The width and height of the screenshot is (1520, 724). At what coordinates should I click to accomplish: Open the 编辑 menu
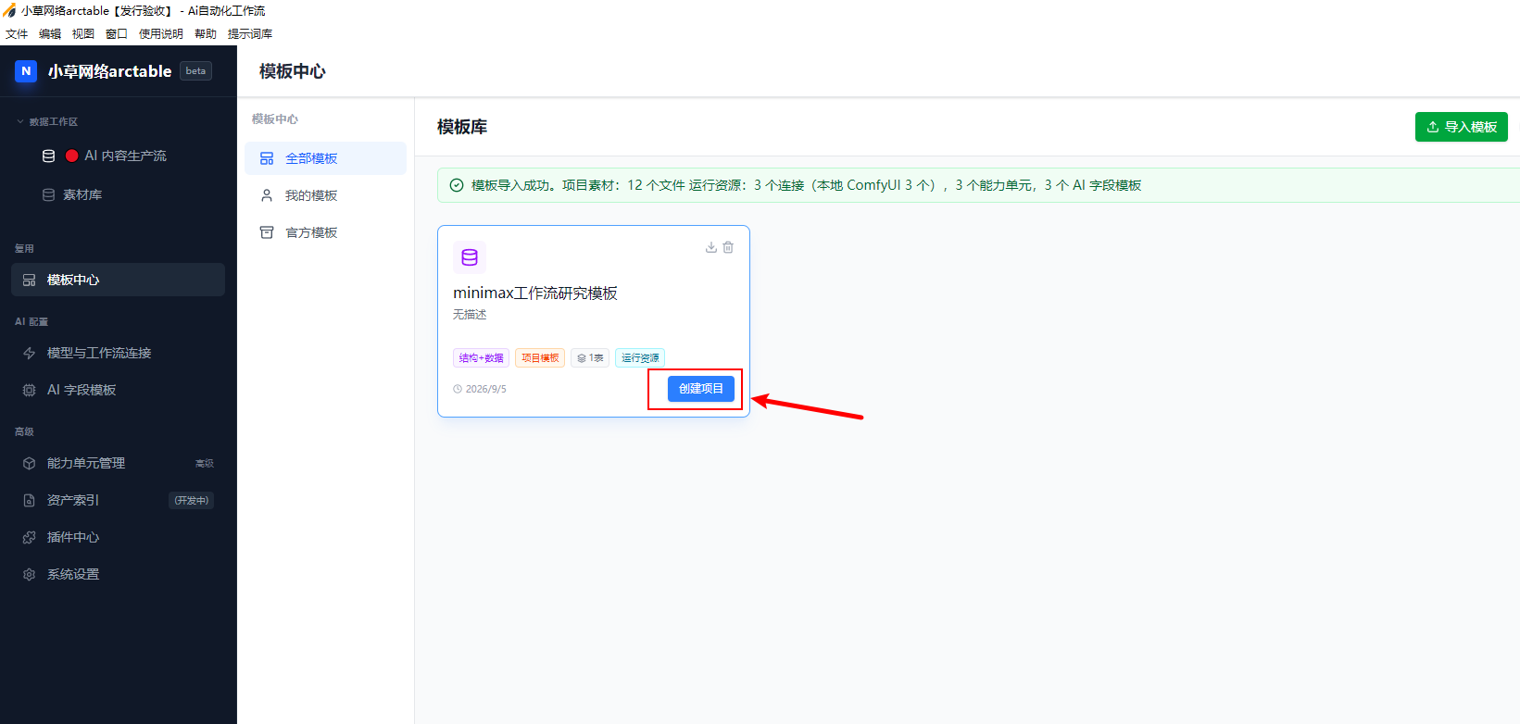(x=50, y=34)
